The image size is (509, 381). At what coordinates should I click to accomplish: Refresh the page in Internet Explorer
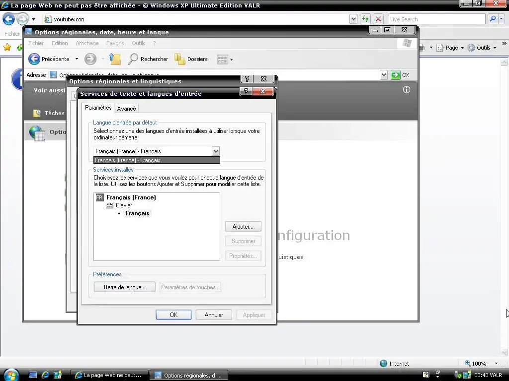click(x=365, y=19)
